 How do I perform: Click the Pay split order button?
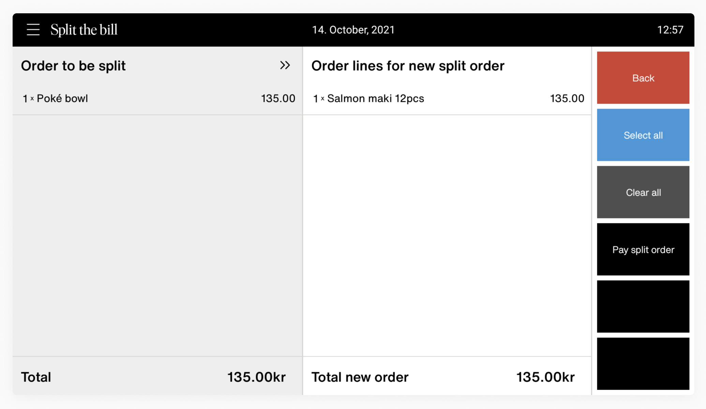click(x=643, y=249)
